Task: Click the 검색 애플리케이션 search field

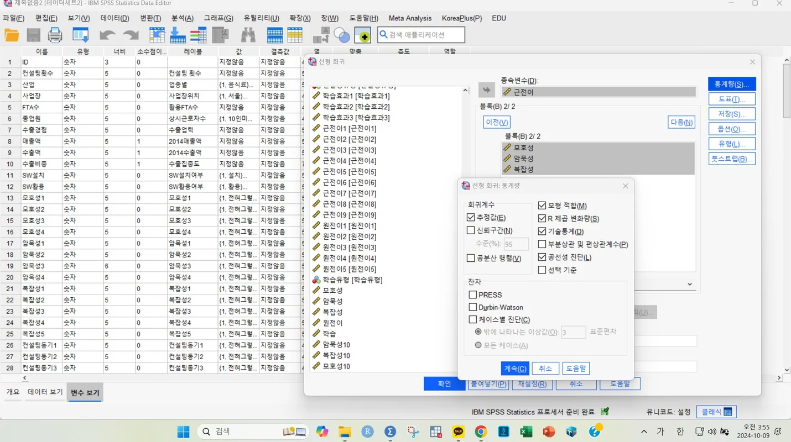Action: point(421,35)
